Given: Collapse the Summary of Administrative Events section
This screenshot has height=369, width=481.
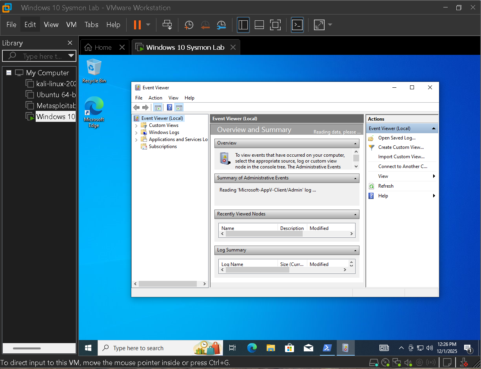Looking at the screenshot, I should pos(356,178).
